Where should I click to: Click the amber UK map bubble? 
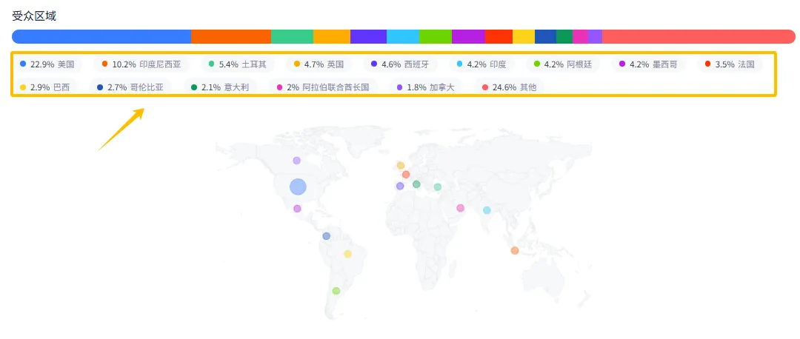click(401, 165)
